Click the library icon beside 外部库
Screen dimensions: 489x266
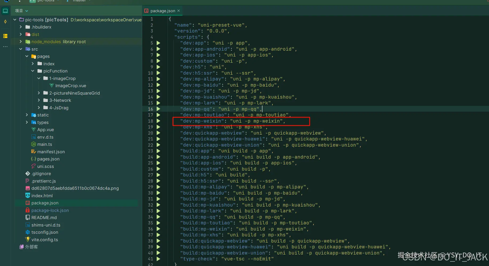pos(22,247)
